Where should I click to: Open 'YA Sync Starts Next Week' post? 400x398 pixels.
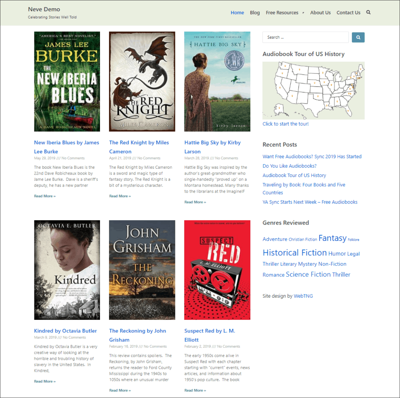[x=310, y=202]
